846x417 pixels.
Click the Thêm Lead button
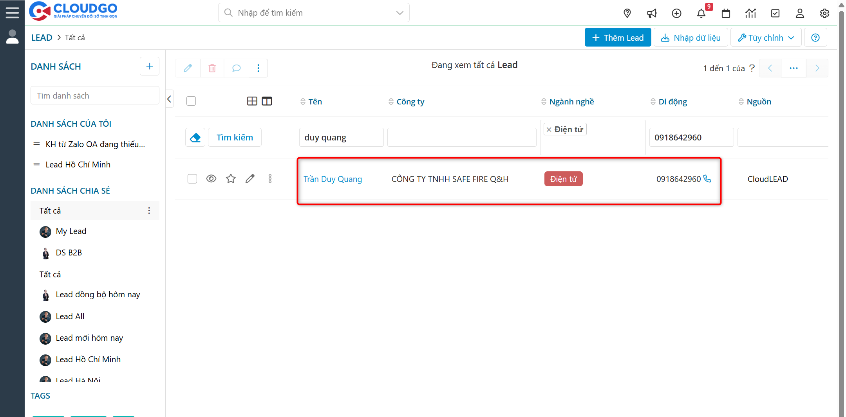[618, 37]
